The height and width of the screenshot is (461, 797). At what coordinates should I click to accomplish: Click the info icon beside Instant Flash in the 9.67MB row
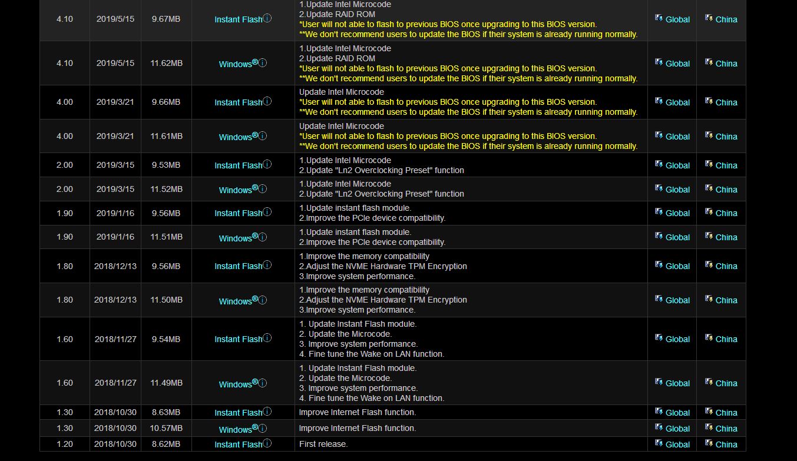click(x=267, y=18)
